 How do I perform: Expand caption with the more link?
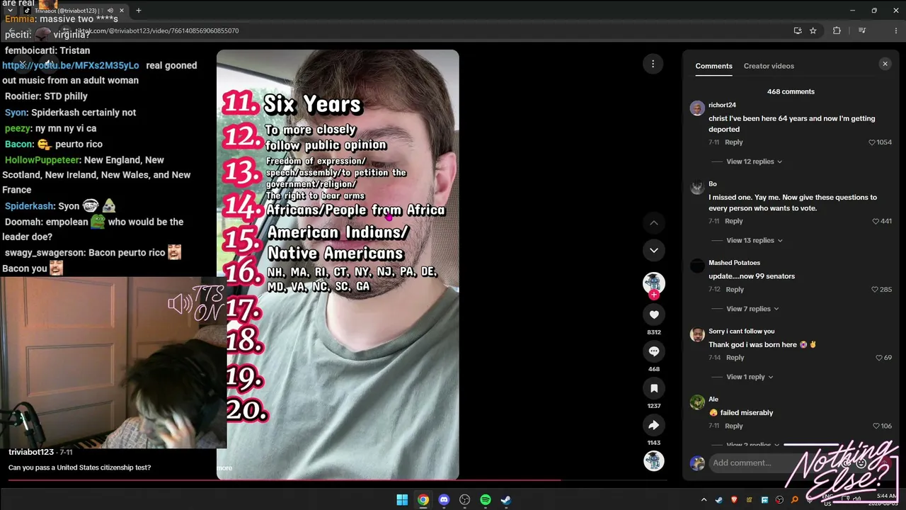click(x=224, y=467)
